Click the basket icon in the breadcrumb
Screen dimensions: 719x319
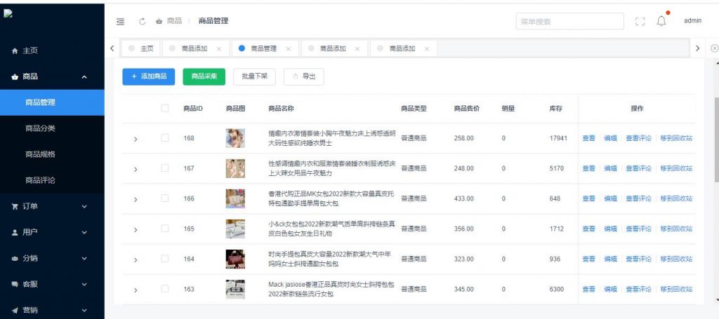[x=159, y=21]
